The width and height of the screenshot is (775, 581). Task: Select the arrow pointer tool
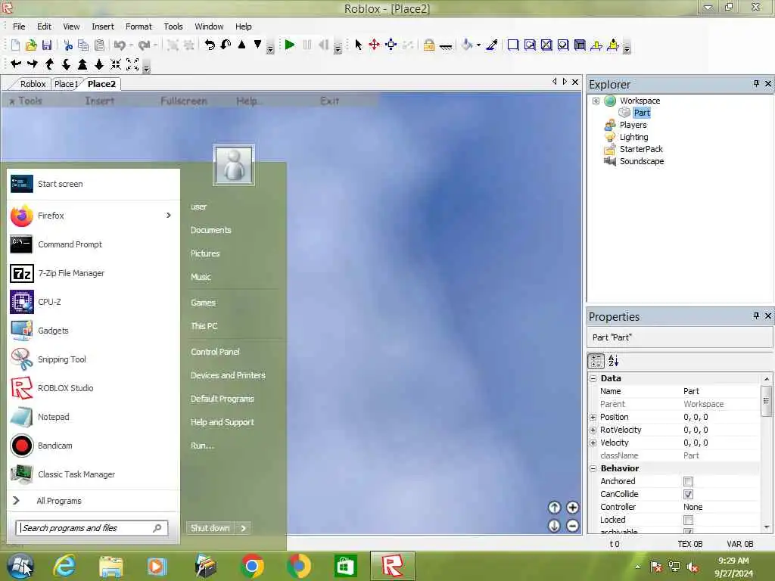click(358, 45)
